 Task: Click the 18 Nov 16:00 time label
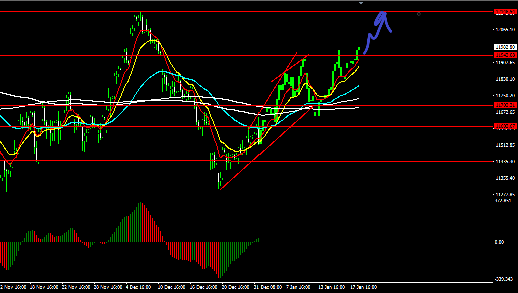click(x=44, y=287)
